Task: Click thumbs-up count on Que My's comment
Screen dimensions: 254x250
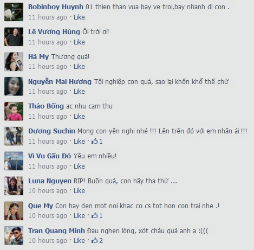Action: tap(101, 216)
